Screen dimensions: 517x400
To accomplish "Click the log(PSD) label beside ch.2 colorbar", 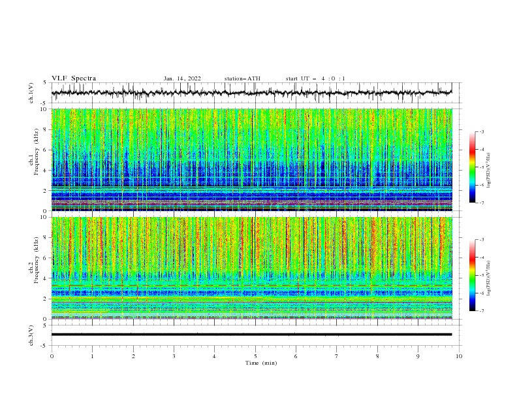I will [x=488, y=278].
